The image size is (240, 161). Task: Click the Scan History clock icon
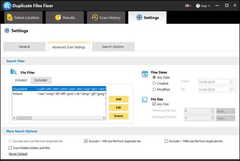coord(95,17)
